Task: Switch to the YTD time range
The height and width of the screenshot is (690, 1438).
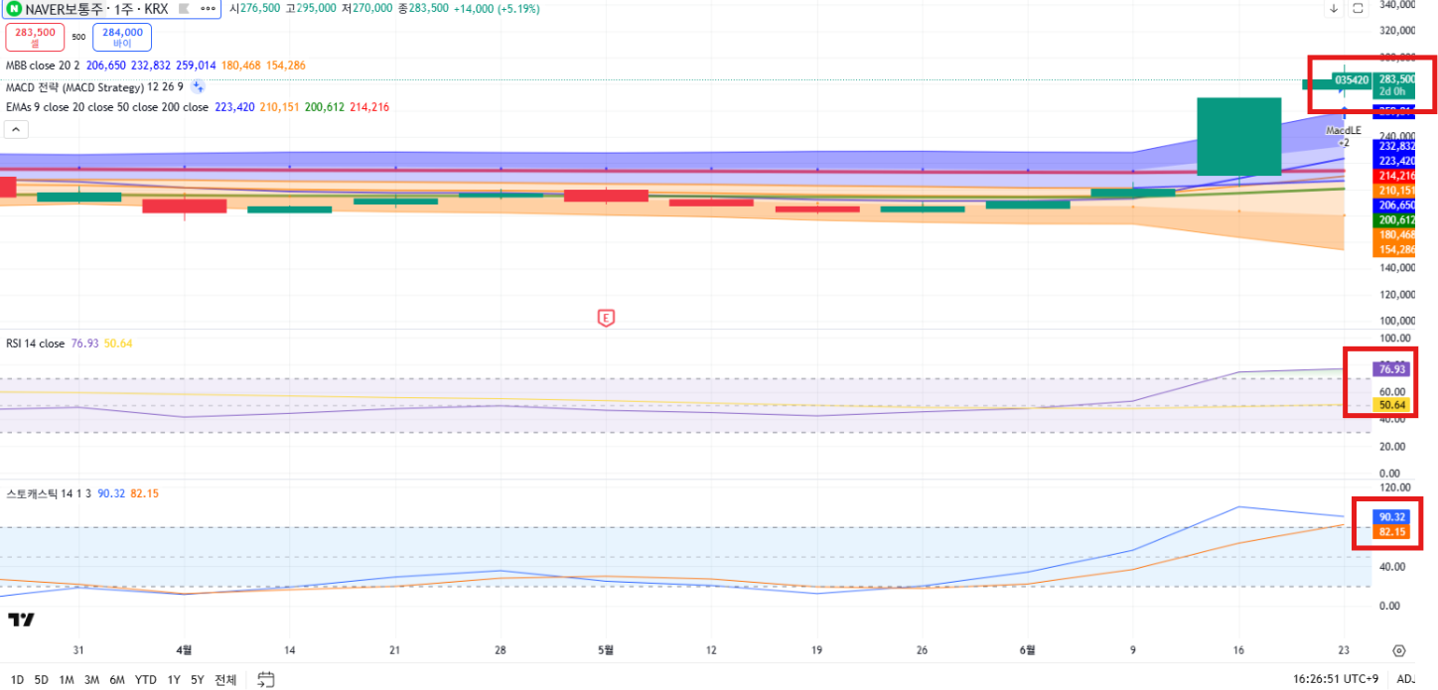Action: 145,680
